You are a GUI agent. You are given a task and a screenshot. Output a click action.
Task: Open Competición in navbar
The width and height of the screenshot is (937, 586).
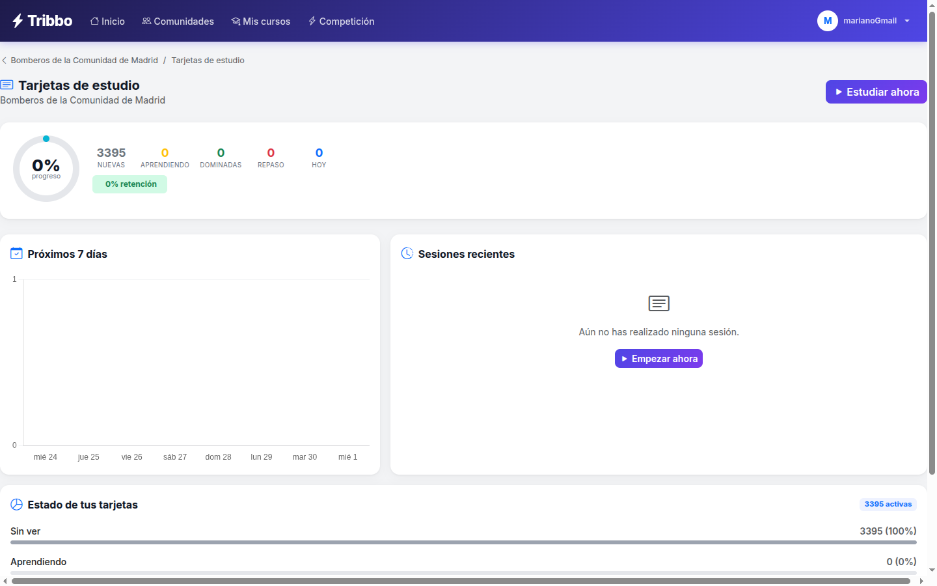click(341, 21)
